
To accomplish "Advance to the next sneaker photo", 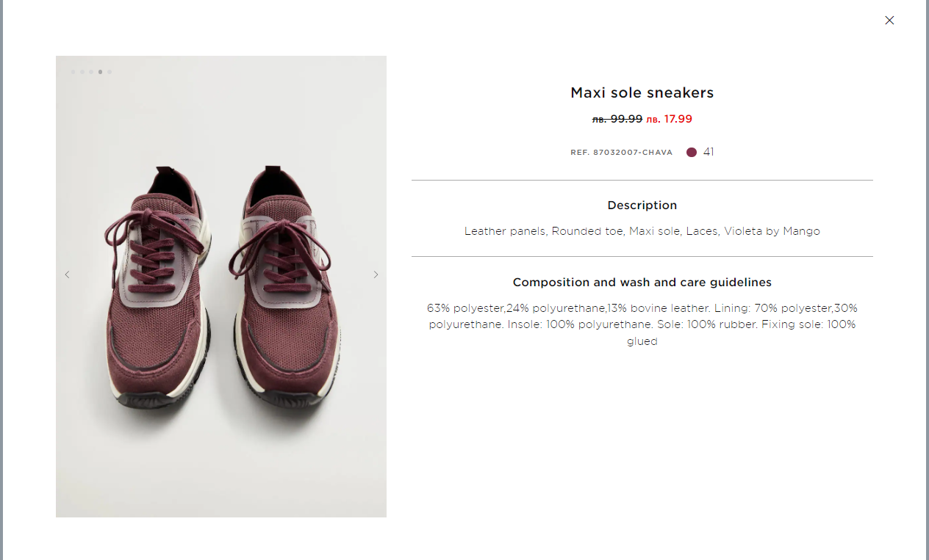I will [376, 274].
